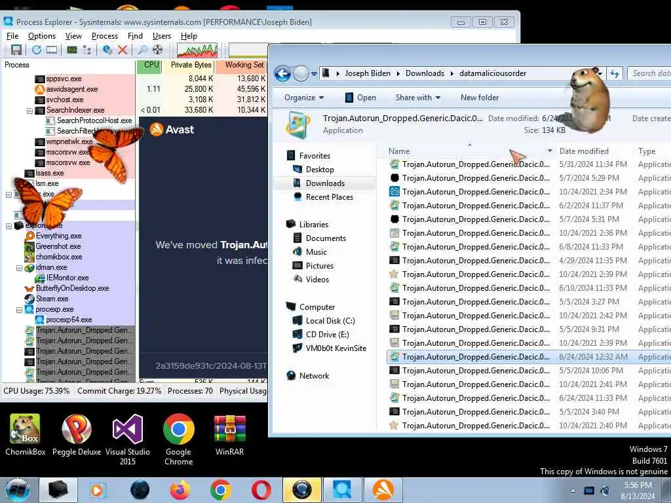Screen dimensions: 671x503
Task: Collapse the procexp.exe tree node
Action: click(x=19, y=310)
